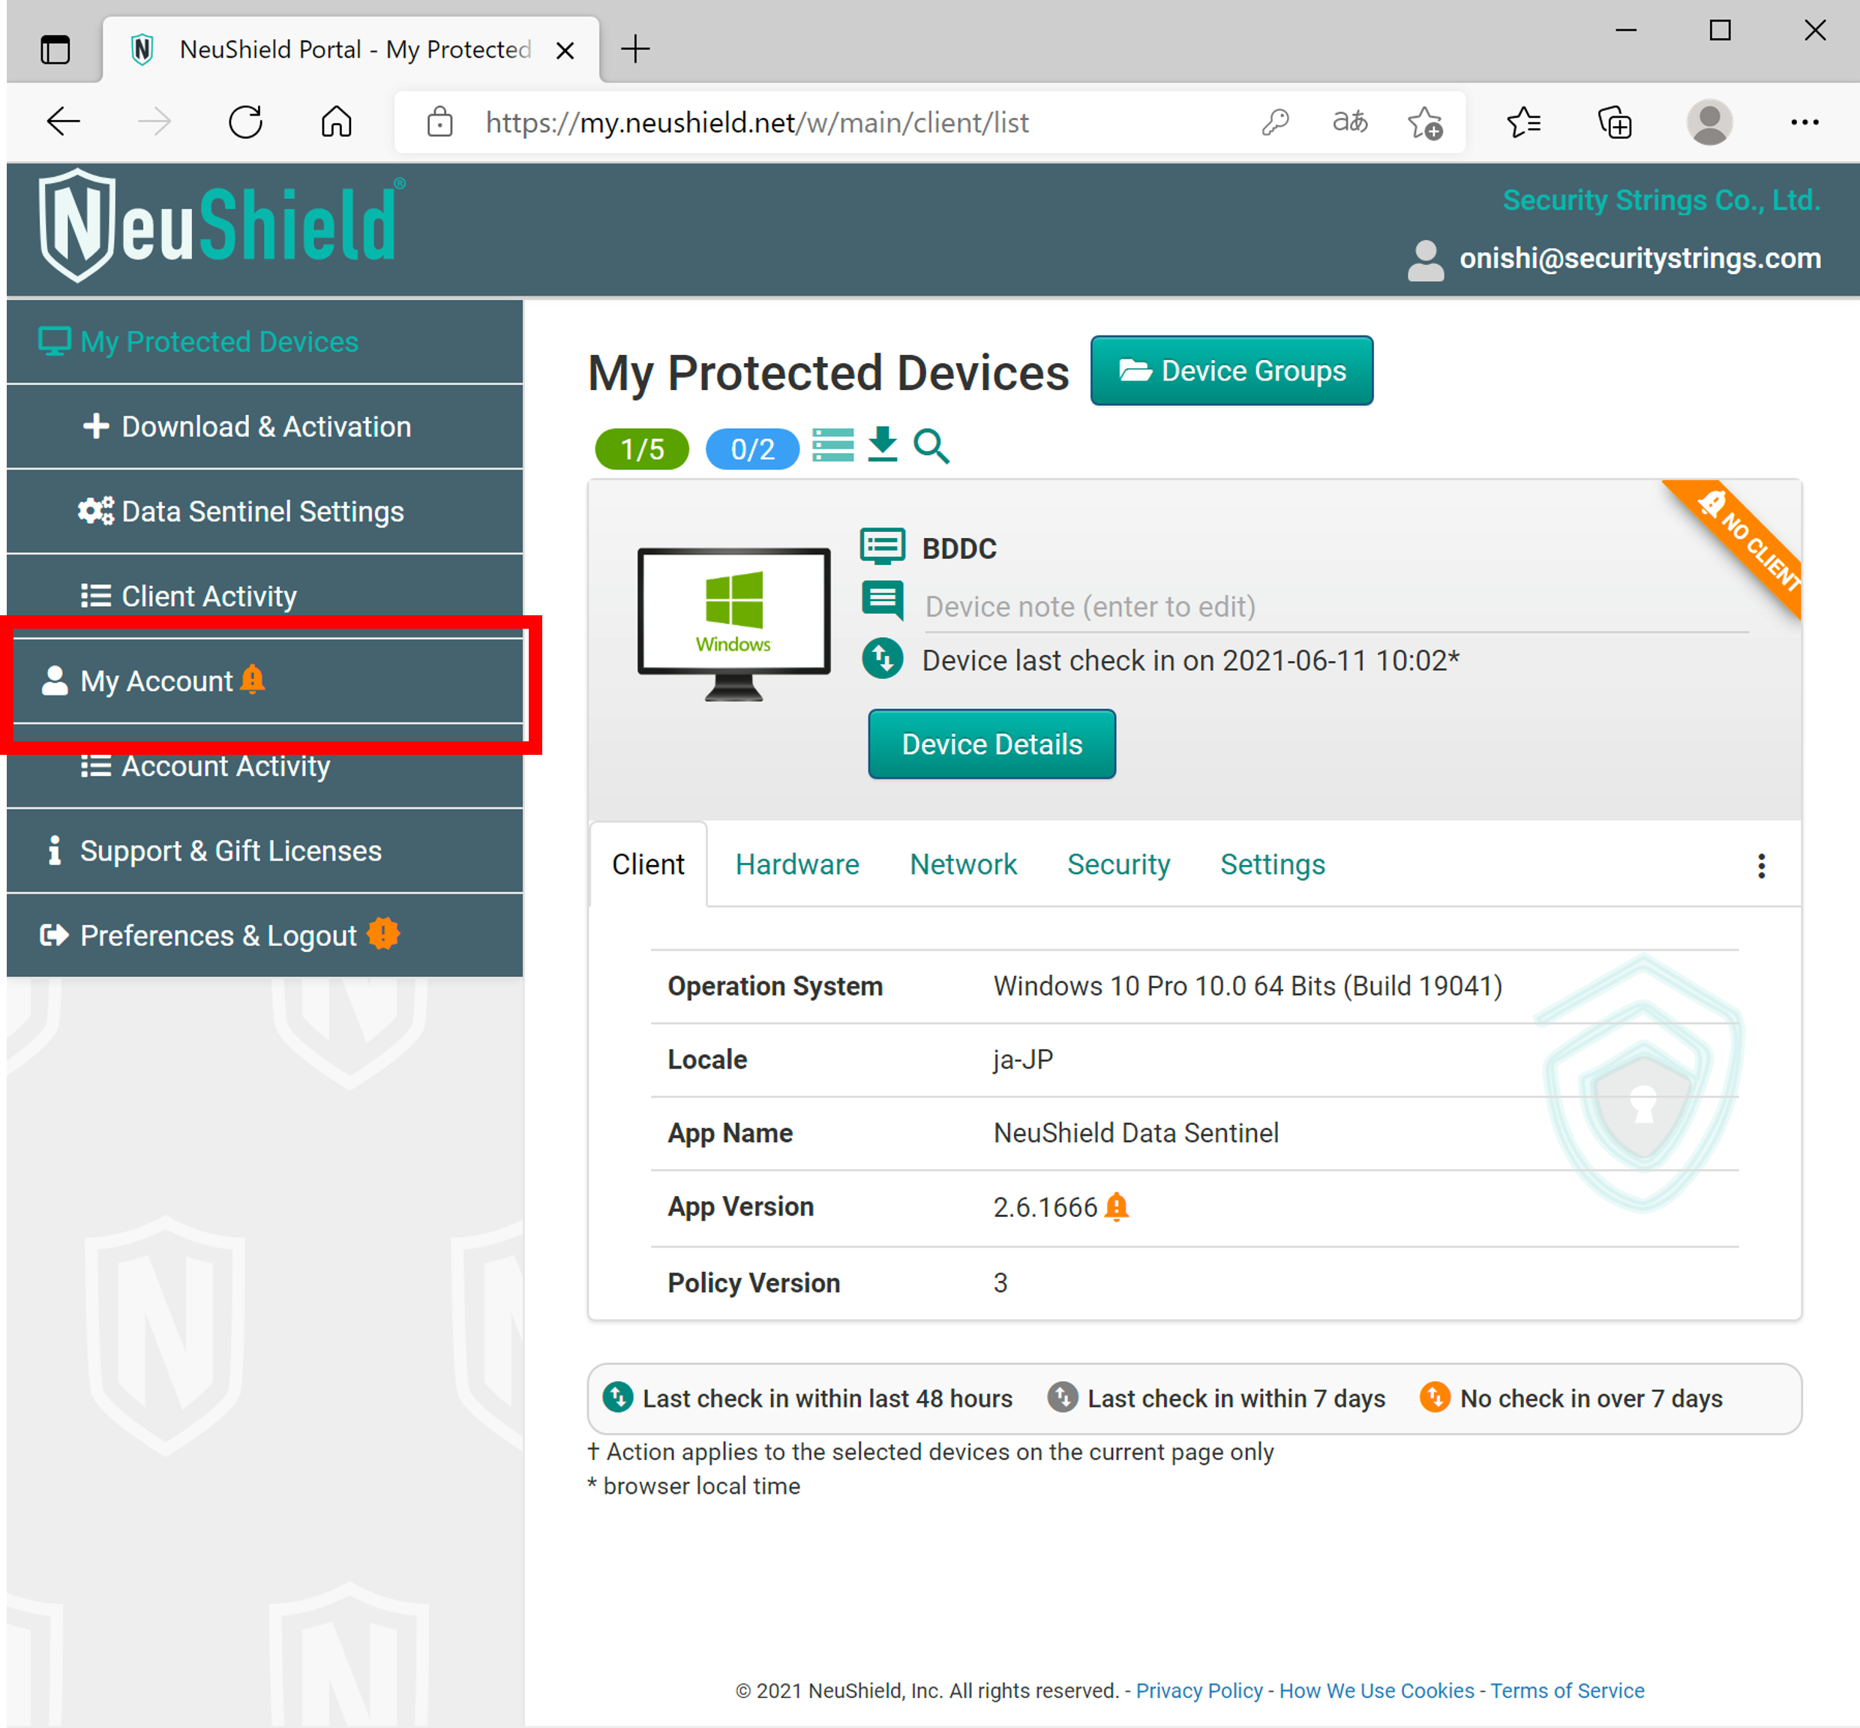Click the download export icon
This screenshot has height=1728, width=1860.
tap(882, 445)
